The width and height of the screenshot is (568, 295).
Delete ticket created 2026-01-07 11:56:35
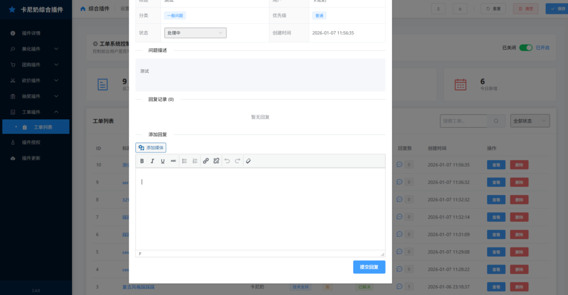click(519, 165)
